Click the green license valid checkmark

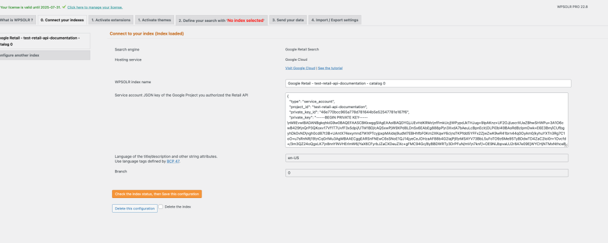tap(63, 7)
